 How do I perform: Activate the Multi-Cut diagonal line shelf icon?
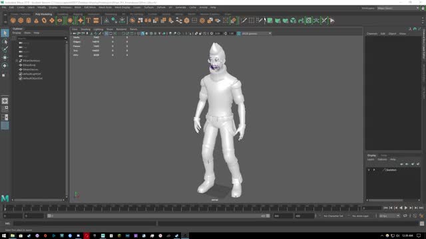point(244,21)
